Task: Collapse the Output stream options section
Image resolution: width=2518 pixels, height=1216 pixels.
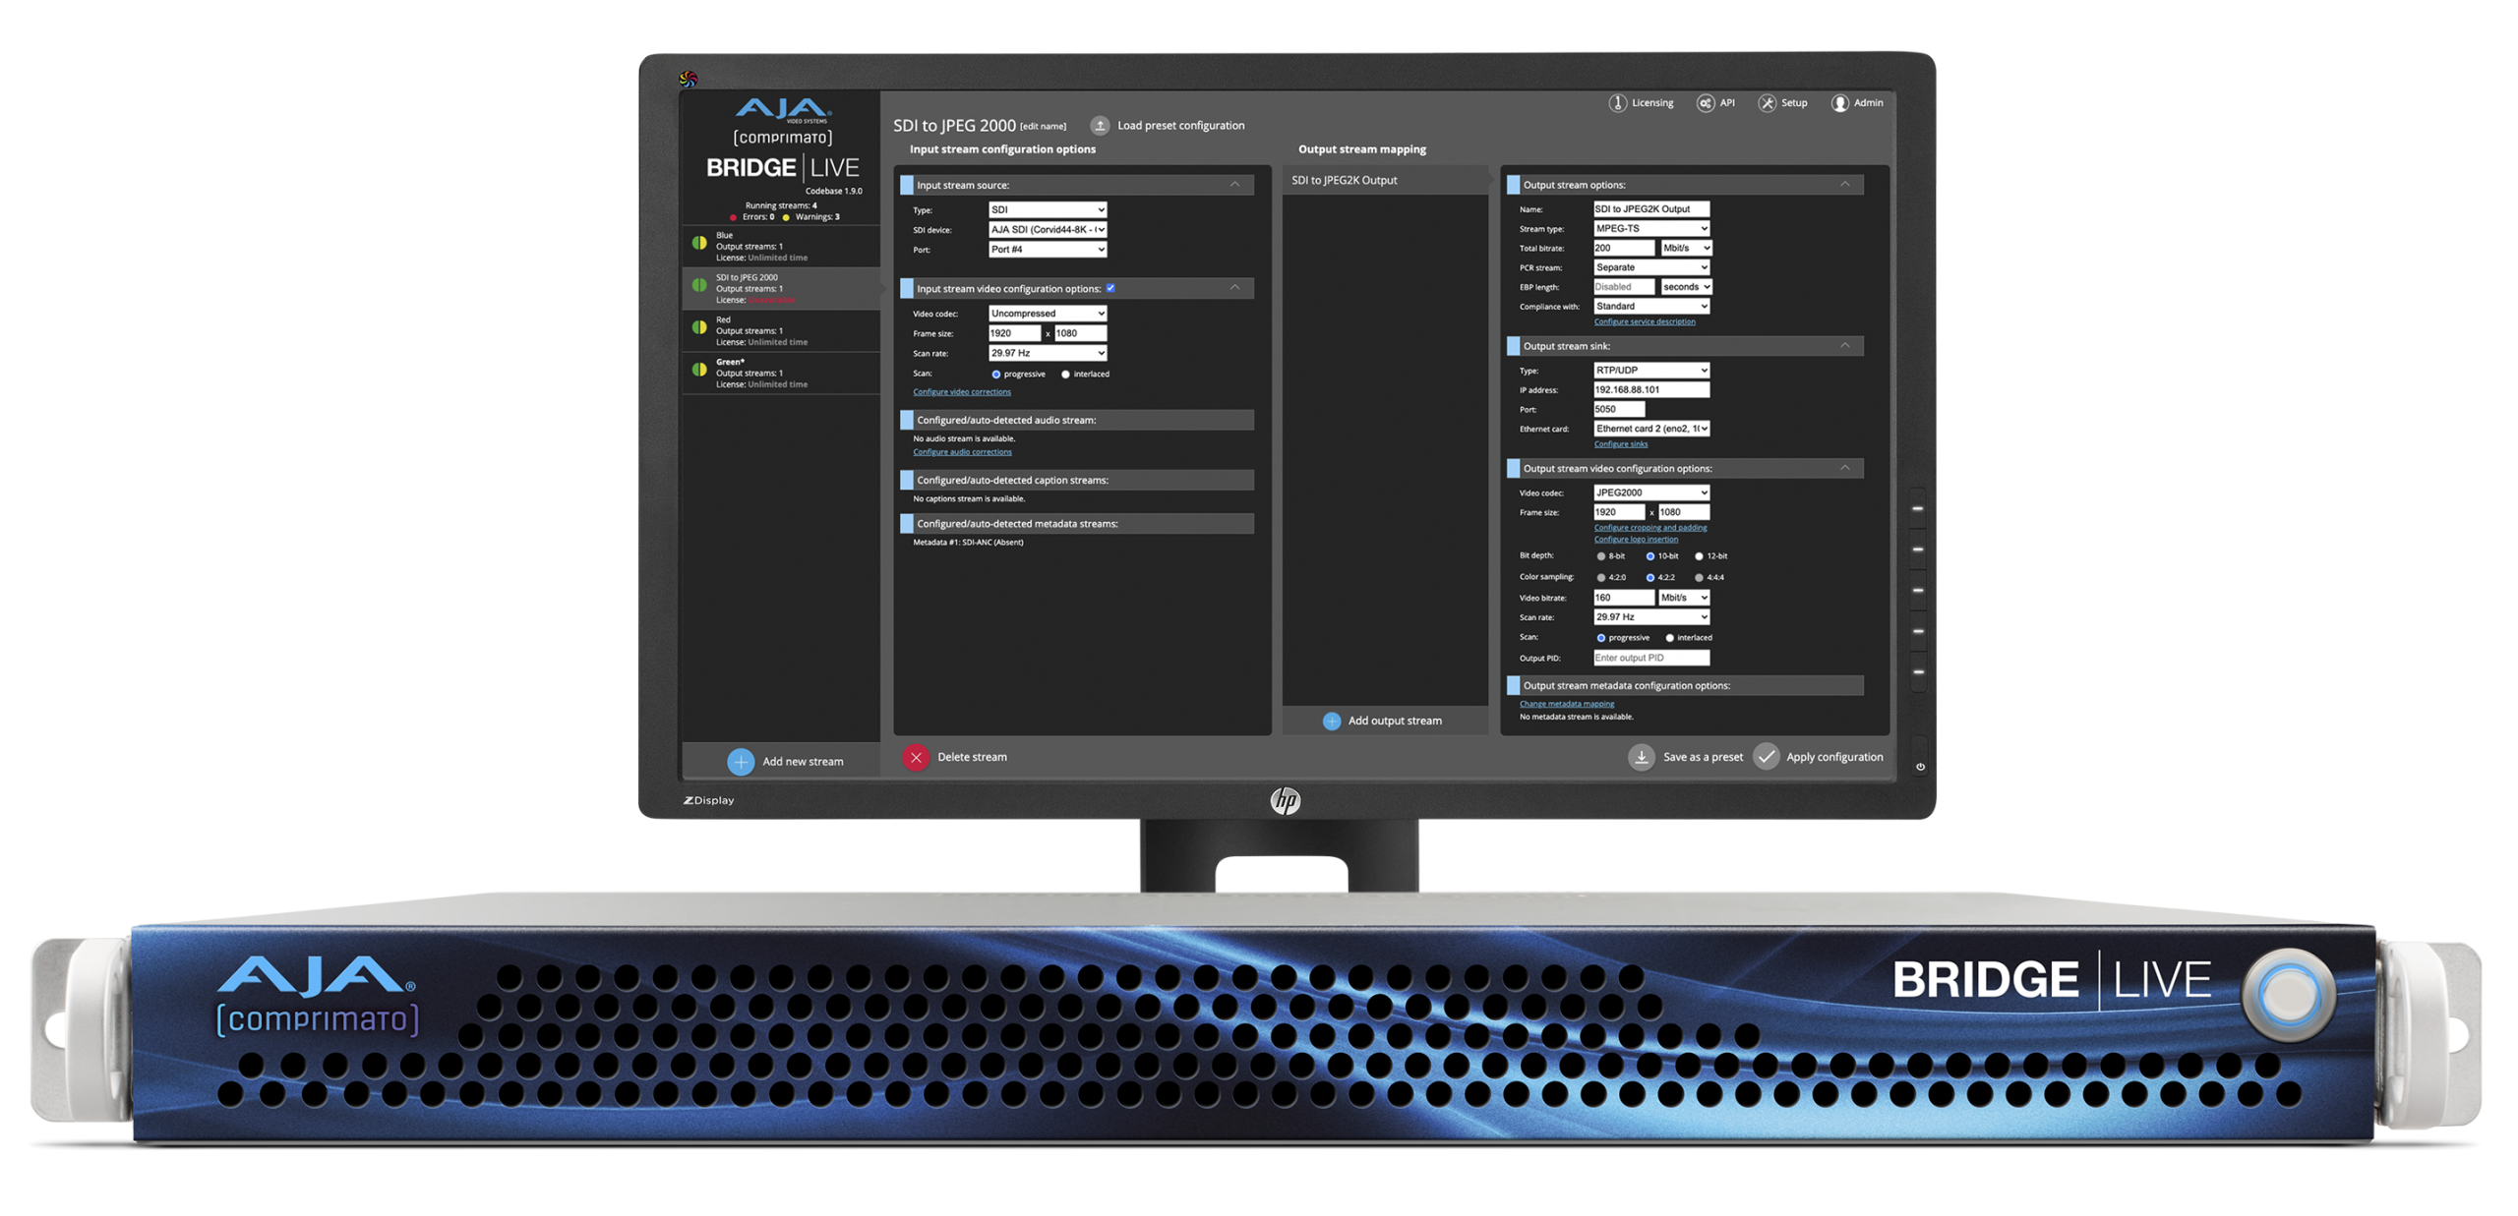Action: [1844, 184]
